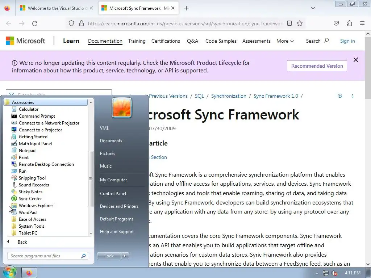Collapse the Accessories folder
371x278 pixels.
tap(45, 102)
